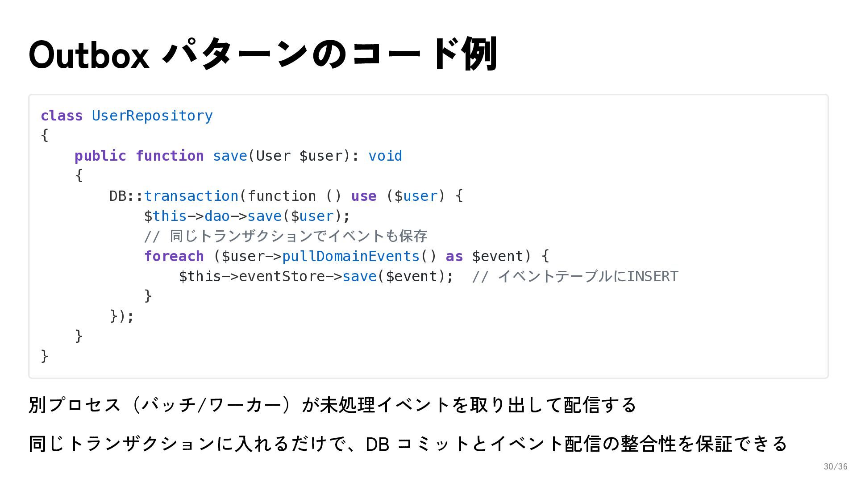Click the comment "// イベントテーブルにINSERT"
The image size is (857, 482).
(x=575, y=276)
